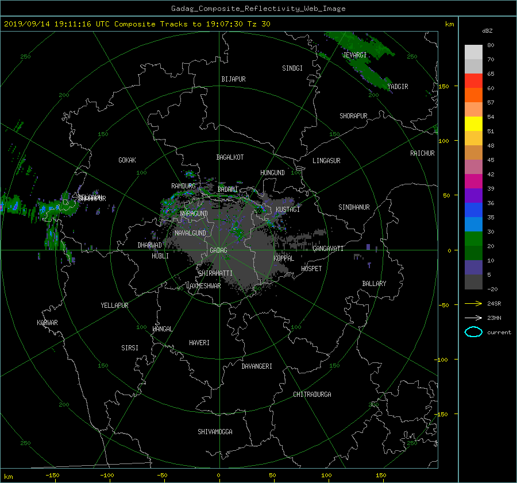The image size is (517, 483).
Task: Select the HOSPET city label
Action: click(311, 269)
